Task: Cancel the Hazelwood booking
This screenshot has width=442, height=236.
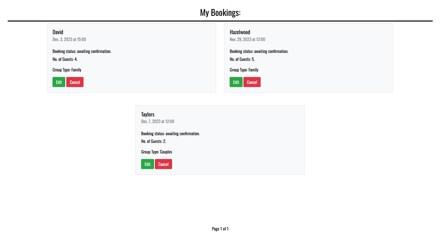Action: pyautogui.click(x=252, y=82)
